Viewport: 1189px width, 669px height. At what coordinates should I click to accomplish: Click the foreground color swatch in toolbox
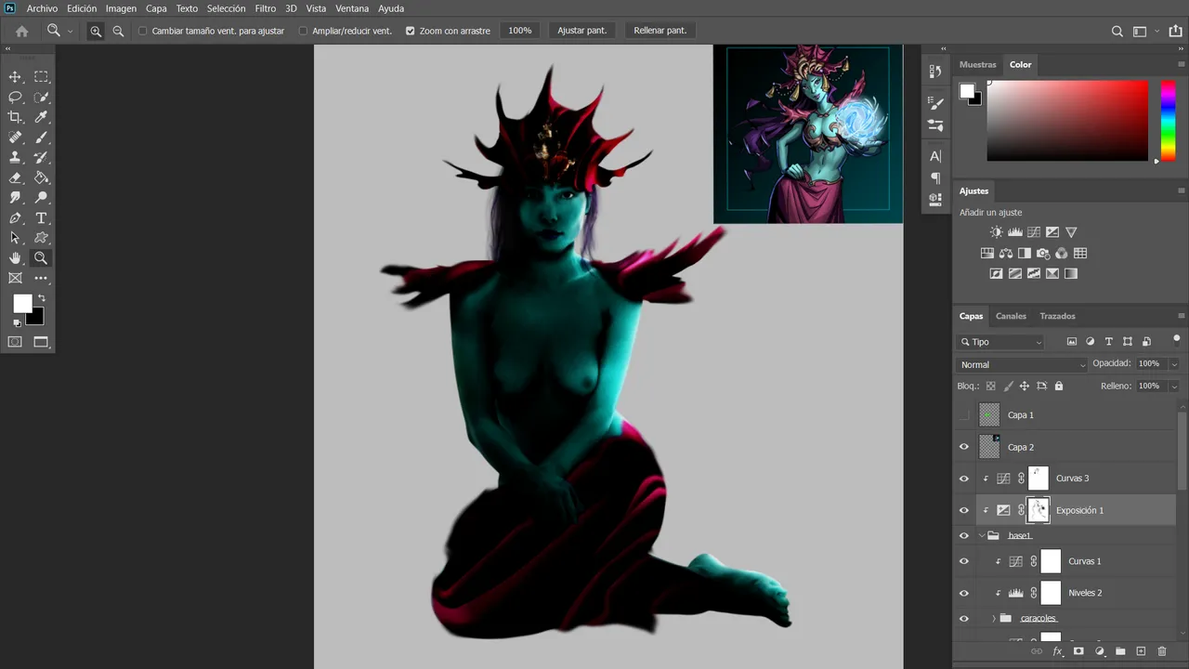coord(22,303)
